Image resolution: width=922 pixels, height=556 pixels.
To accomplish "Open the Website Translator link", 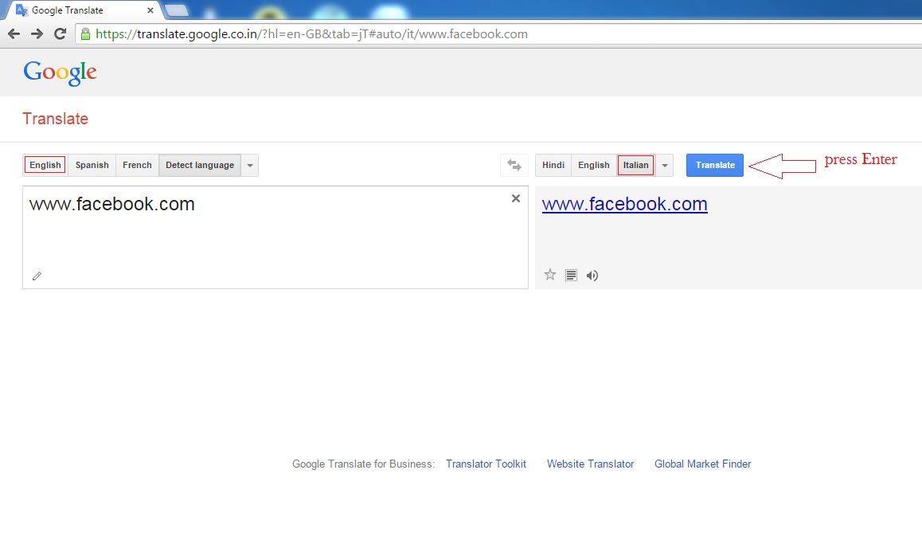I will pos(590,464).
